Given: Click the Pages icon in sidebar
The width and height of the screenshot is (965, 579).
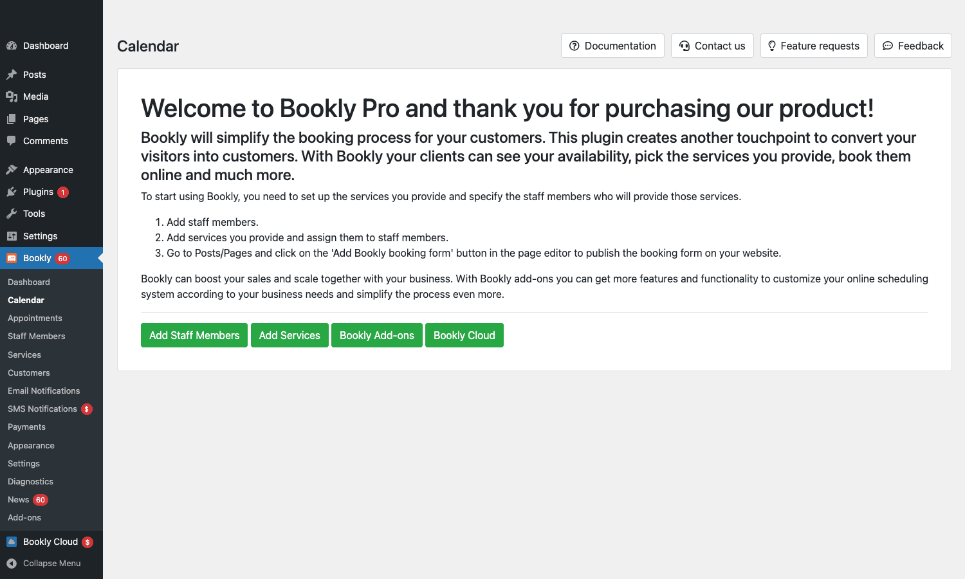Looking at the screenshot, I should point(12,119).
